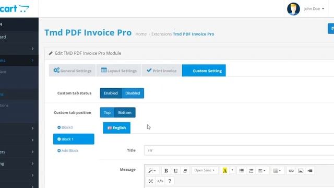
Task: Go to Home breadcrumb link
Action: (x=141, y=34)
